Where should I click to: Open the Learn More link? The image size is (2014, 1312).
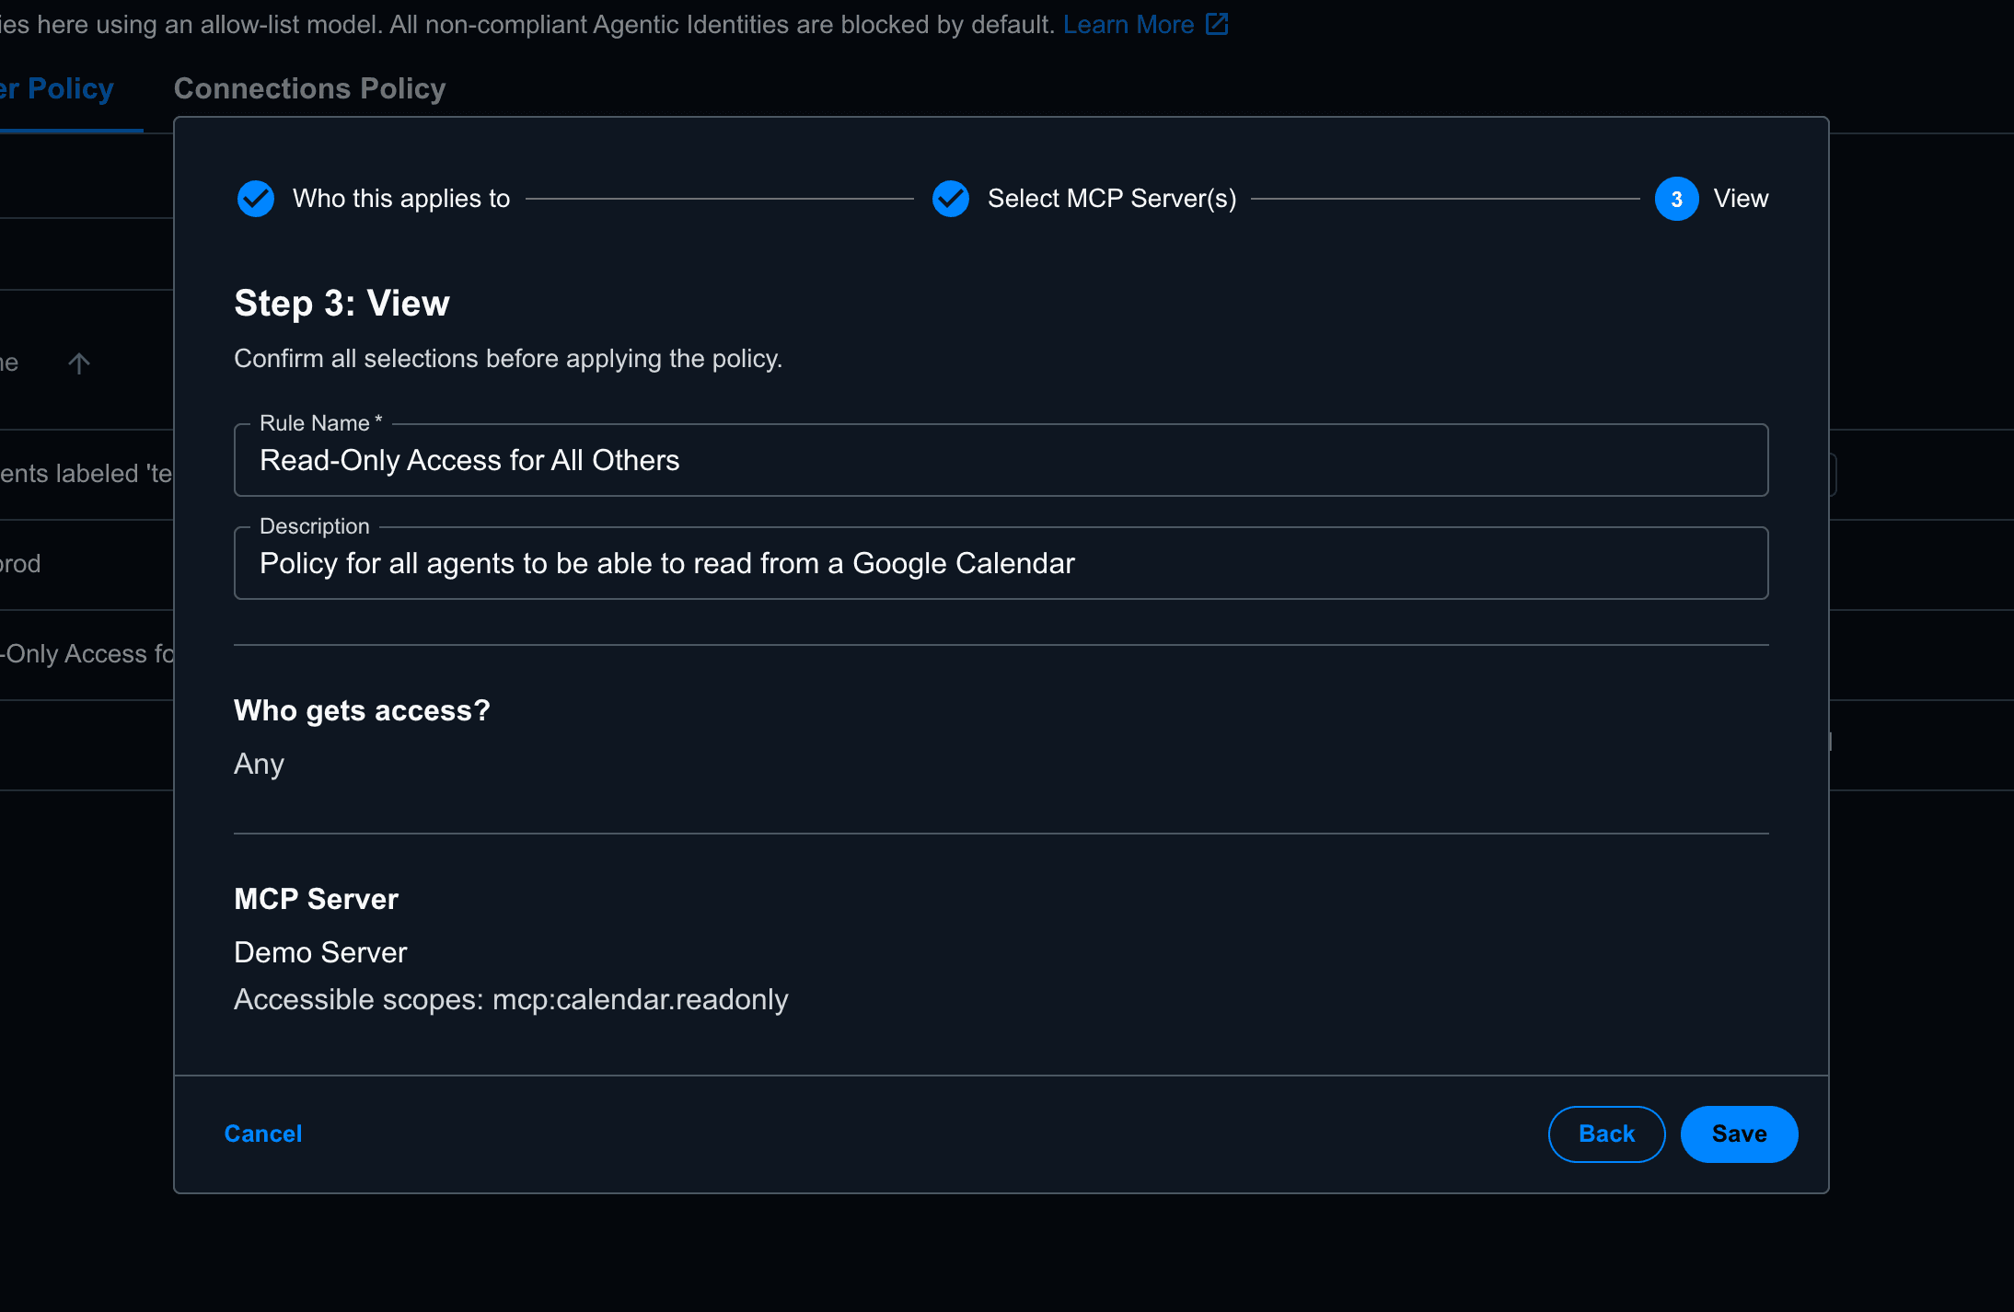pos(1129,24)
